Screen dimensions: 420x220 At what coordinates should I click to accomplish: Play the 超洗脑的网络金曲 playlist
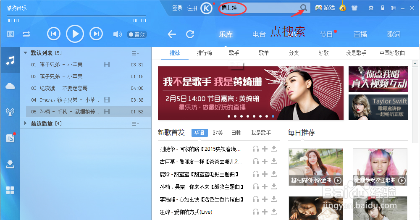338,181
